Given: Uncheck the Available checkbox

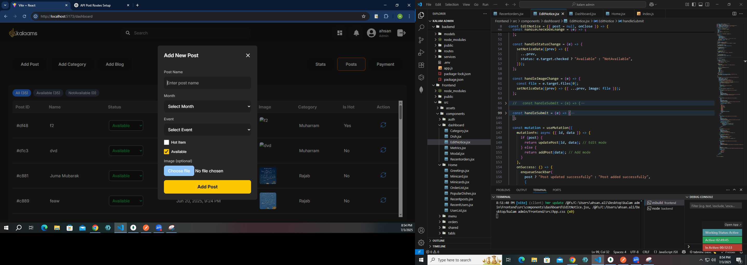Looking at the screenshot, I should pyautogui.click(x=167, y=152).
